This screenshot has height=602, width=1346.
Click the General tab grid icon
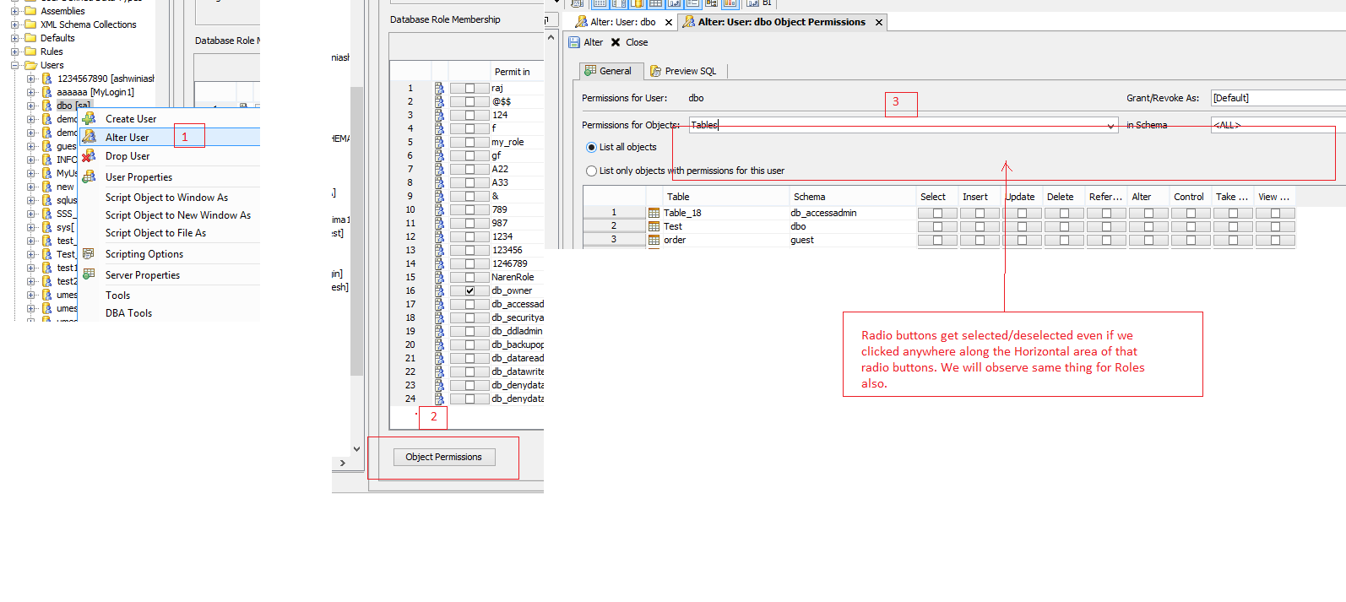pos(590,71)
